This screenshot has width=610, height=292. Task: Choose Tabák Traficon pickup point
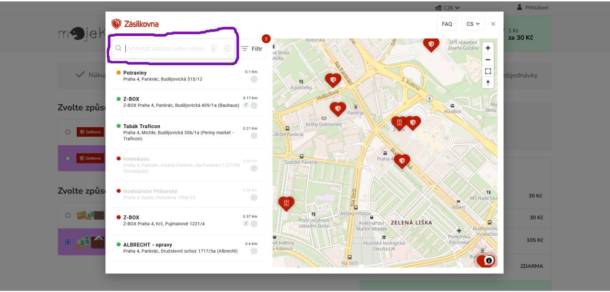coord(187,132)
